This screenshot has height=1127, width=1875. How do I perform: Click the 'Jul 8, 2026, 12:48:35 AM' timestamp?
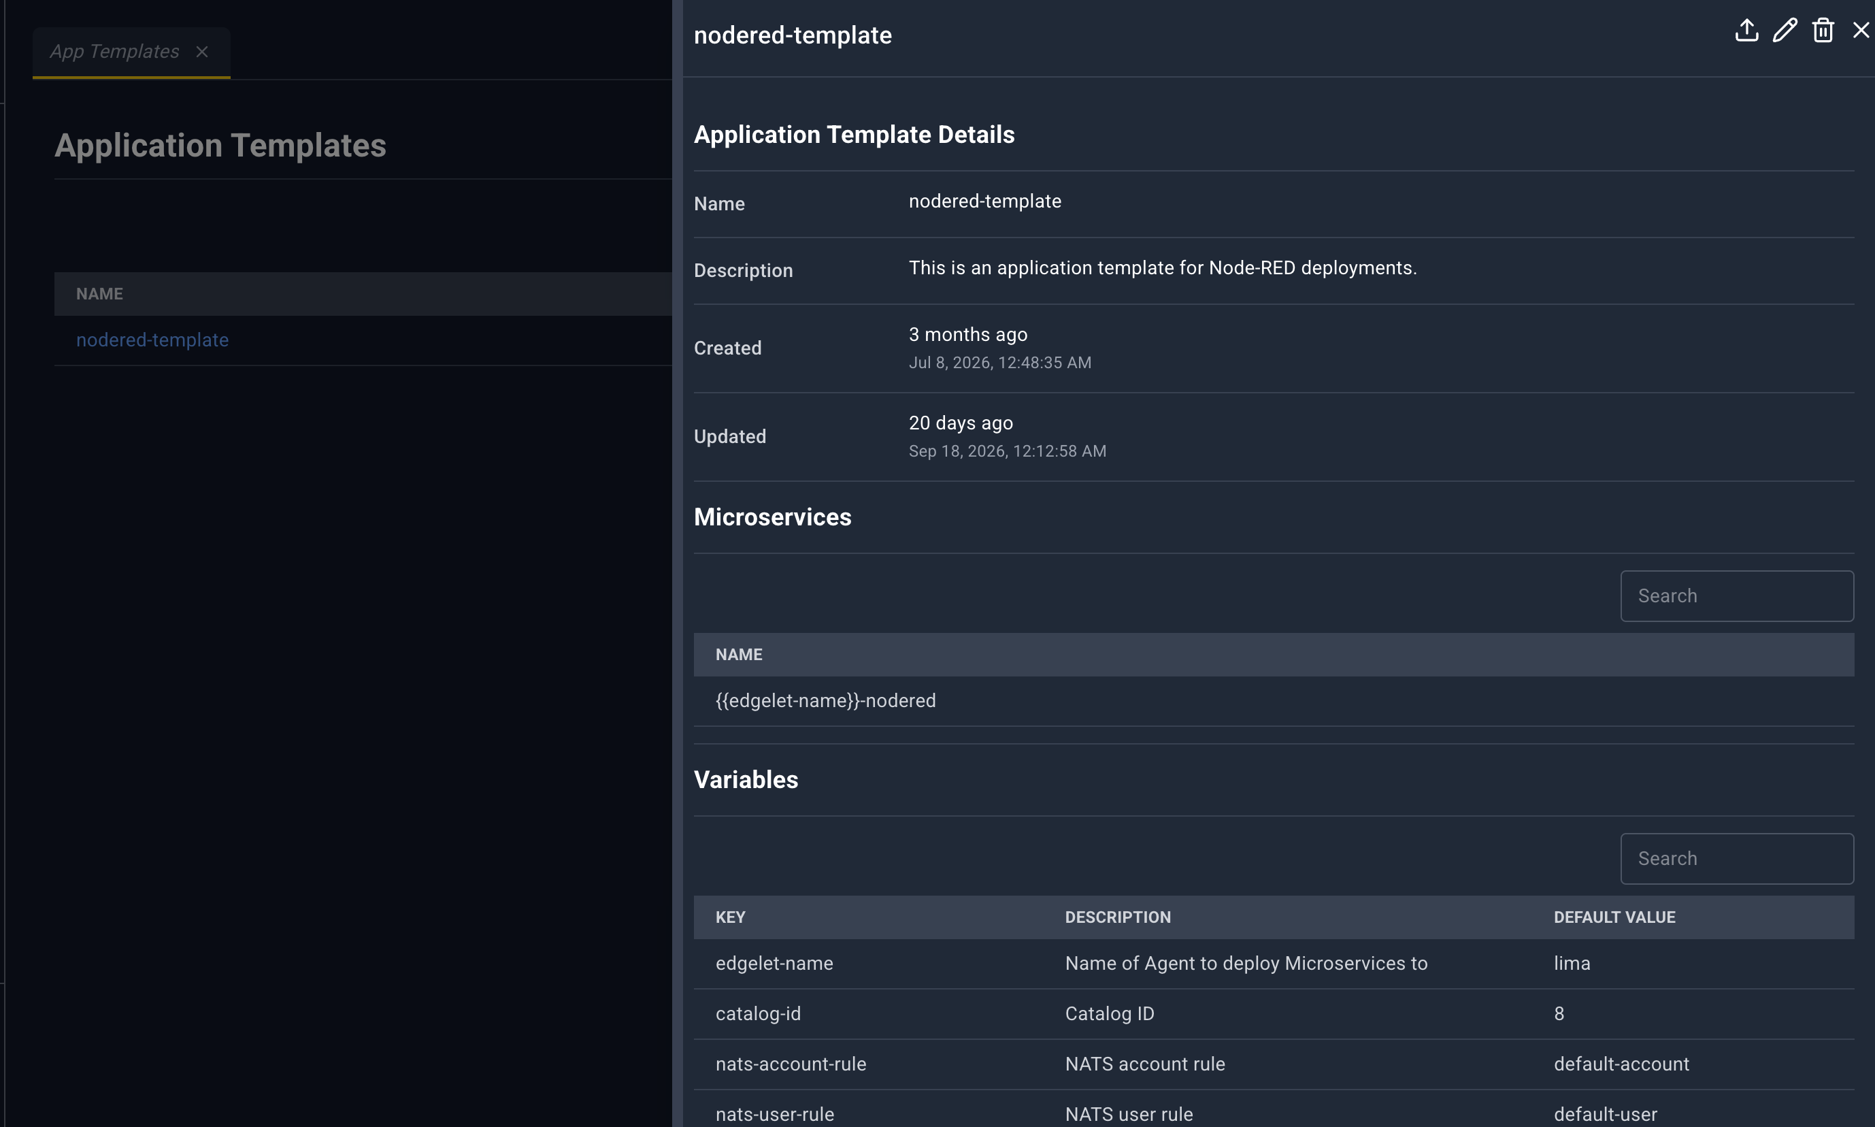999,363
